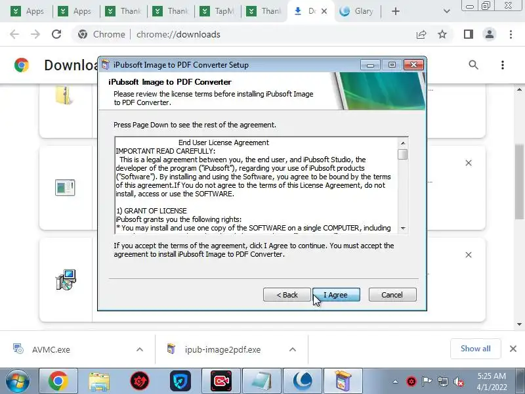Reload the Chrome page
The image size is (525, 394).
(x=56, y=34)
